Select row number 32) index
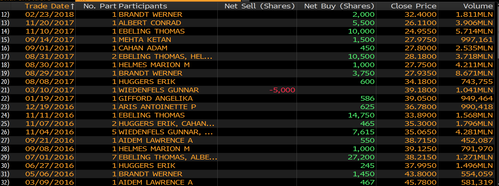Image resolution: width=499 pixels, height=186 pixels. click(5, 182)
